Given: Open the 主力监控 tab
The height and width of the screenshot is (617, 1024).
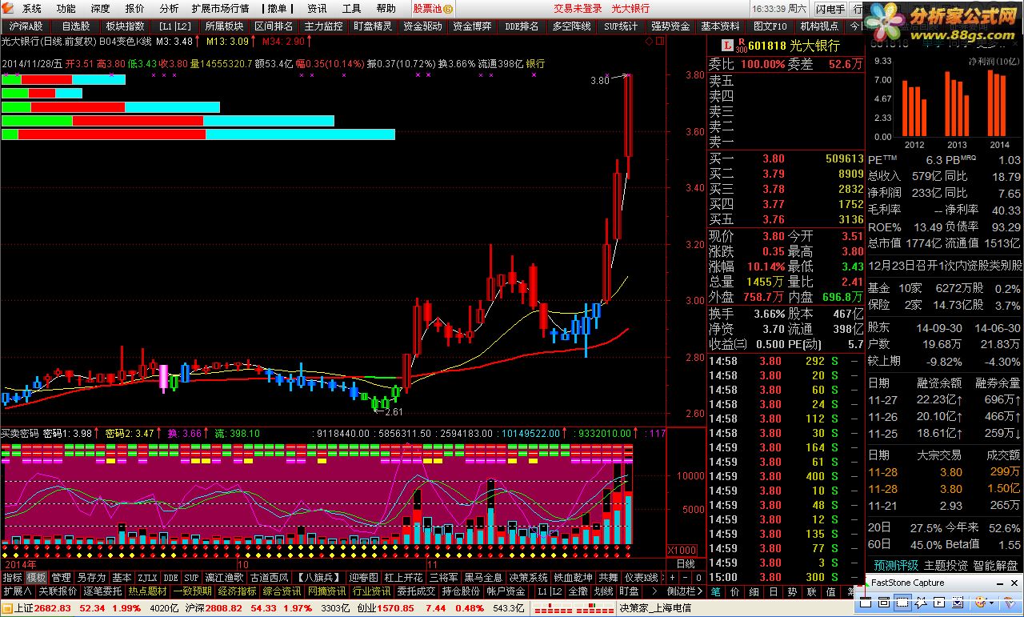Looking at the screenshot, I should point(323,26).
